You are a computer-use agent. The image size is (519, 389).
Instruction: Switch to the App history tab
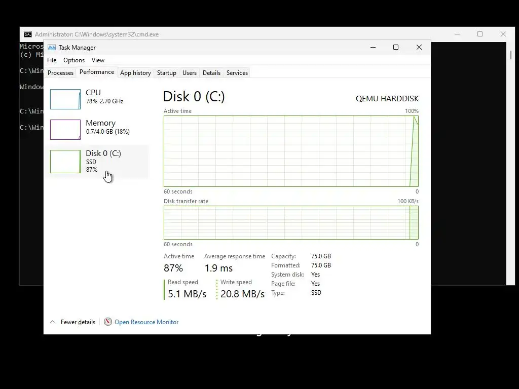135,73
